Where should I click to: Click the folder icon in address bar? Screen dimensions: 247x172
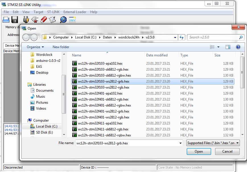point(45,37)
